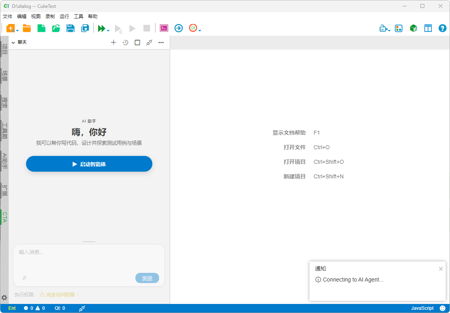The height and width of the screenshot is (313, 450).
Task: Open the command line terminal icon
Action: 164,28
